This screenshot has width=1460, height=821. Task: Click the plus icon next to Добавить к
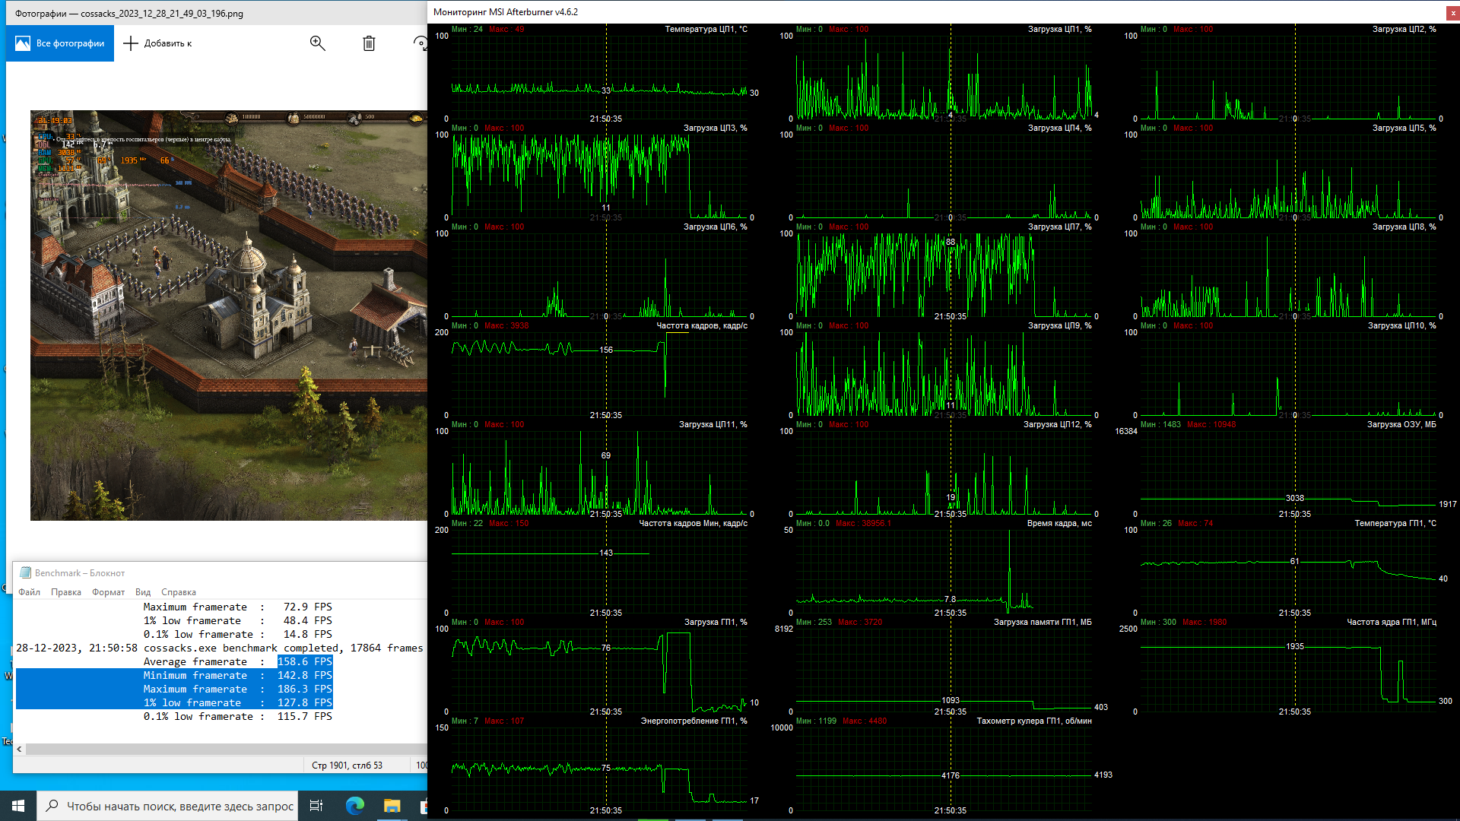tap(131, 43)
